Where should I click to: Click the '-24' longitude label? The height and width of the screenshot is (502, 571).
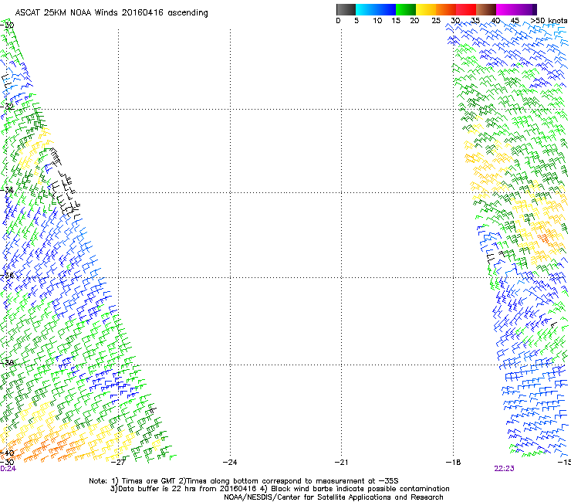[230, 463]
